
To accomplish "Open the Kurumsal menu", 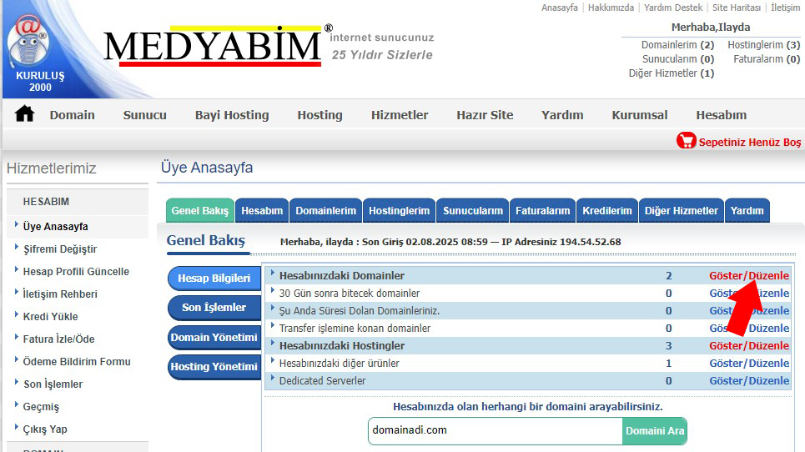I will click(x=640, y=115).
